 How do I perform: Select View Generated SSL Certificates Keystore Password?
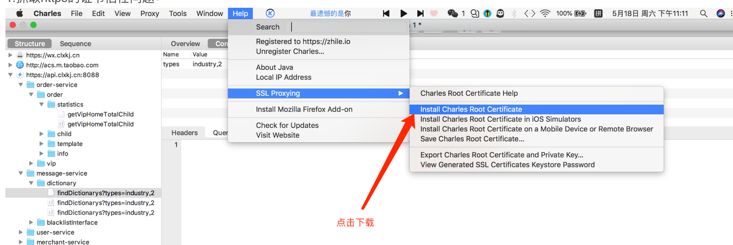click(537, 165)
